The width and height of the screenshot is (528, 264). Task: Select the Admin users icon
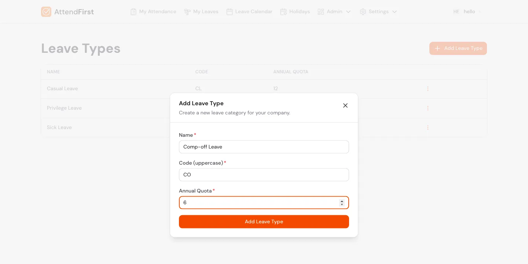tap(321, 11)
